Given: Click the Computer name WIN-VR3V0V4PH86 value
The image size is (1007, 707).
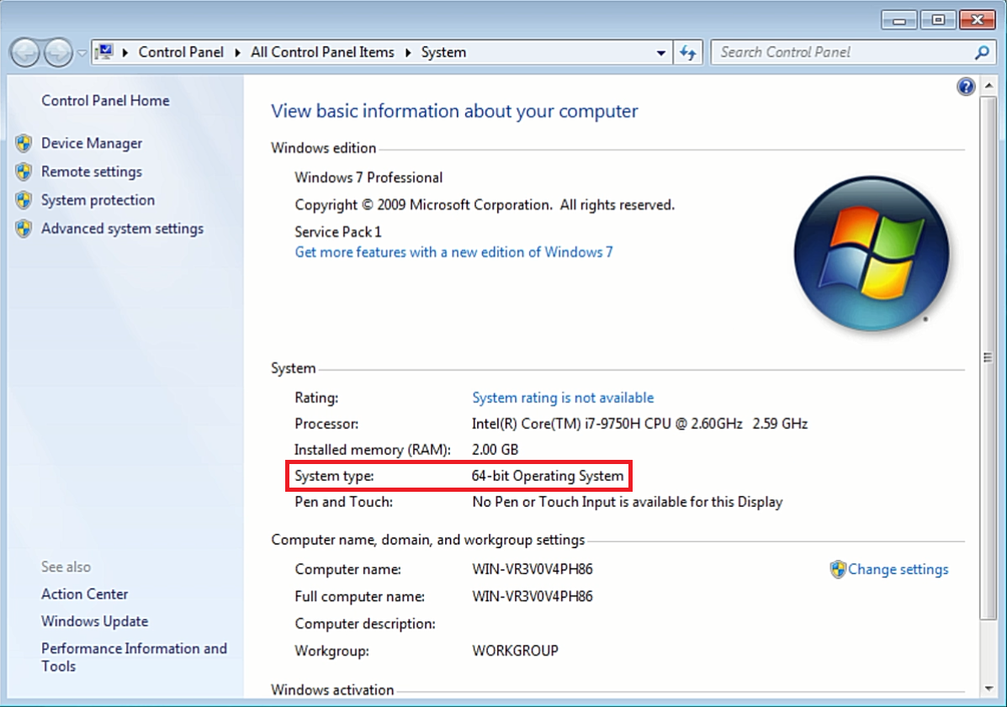Looking at the screenshot, I should (x=533, y=569).
